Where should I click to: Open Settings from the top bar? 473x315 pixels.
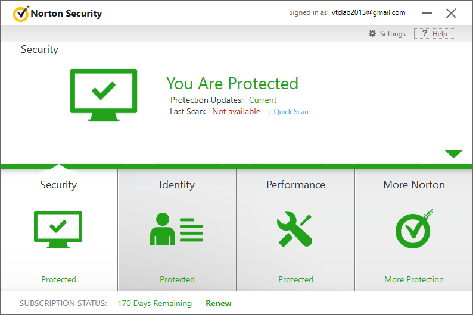(393, 34)
